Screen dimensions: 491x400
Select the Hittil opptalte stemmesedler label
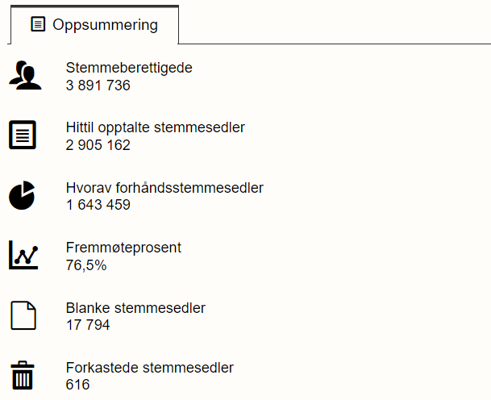[x=156, y=127]
